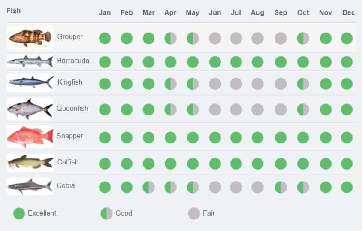Click the red Snapper fish image
Image resolution: width=362 pixels, height=231 pixels.
30,137
